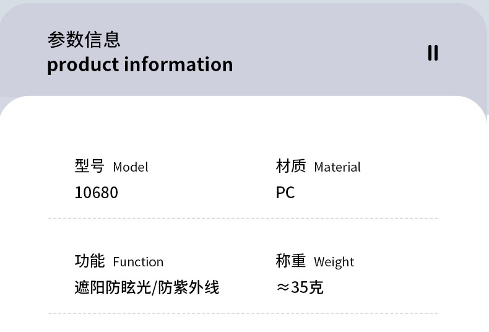The height and width of the screenshot is (332, 489).
Task: Select the PC material value
Action: pyautogui.click(x=285, y=193)
